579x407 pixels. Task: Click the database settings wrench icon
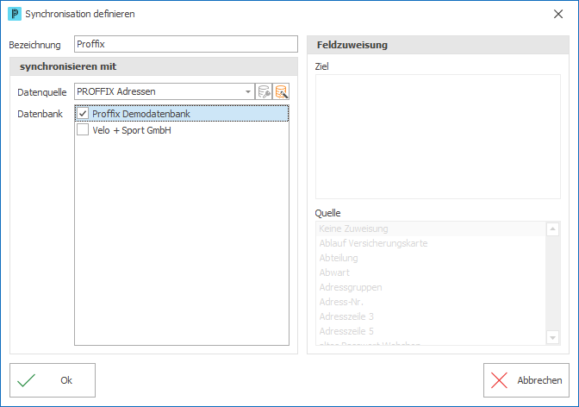(264, 91)
